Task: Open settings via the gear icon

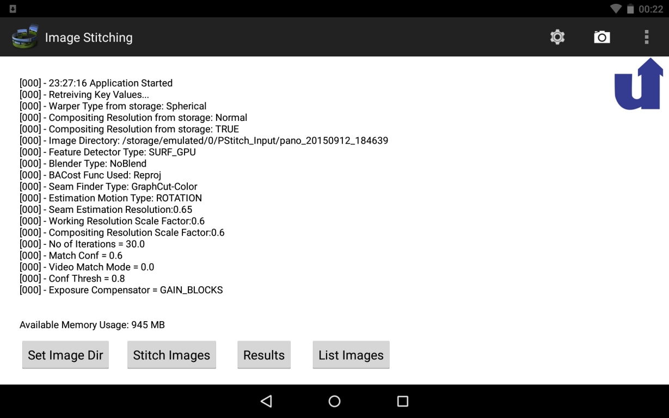Action: tap(557, 37)
